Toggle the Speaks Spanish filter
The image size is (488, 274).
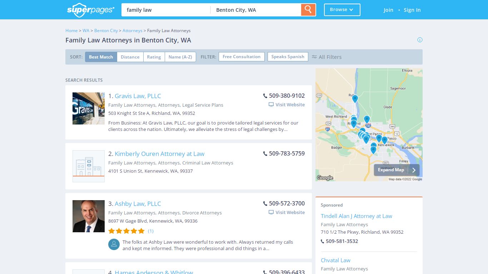click(288, 57)
